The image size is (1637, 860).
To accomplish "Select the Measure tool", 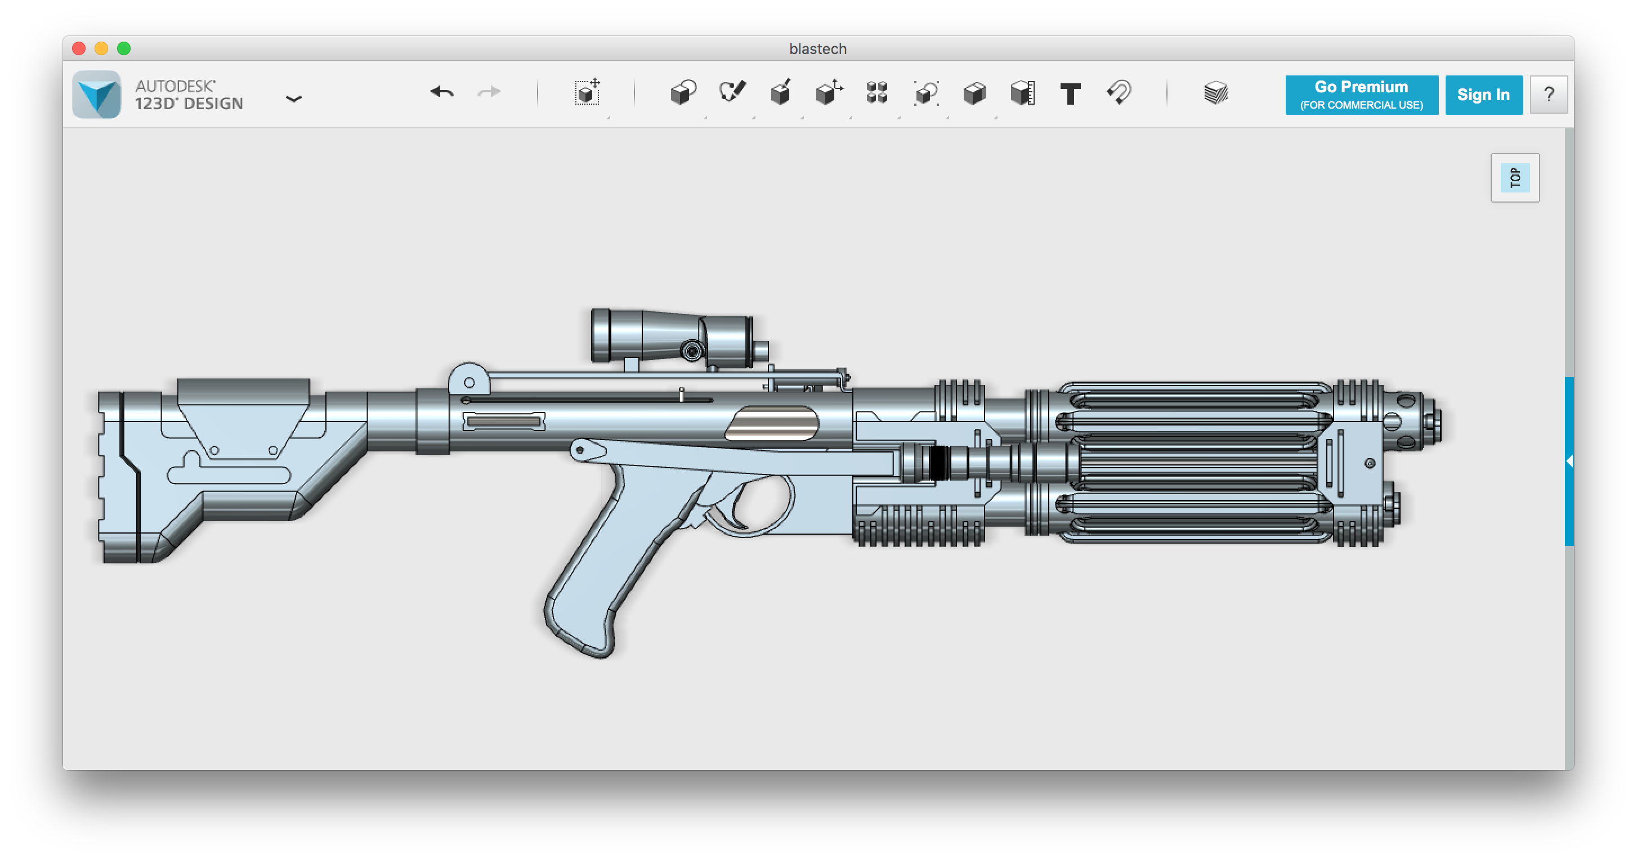I will 1022,93.
